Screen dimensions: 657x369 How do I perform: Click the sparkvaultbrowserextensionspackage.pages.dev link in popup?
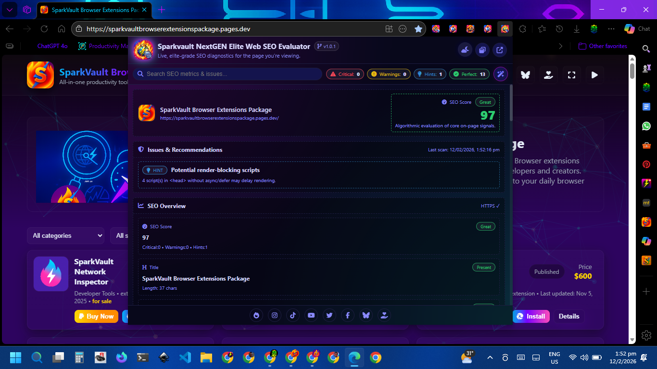219,118
